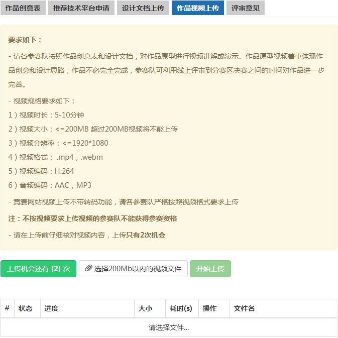Choose a video file under 200Mb
Screen dimensions: 338x338
pos(133,269)
